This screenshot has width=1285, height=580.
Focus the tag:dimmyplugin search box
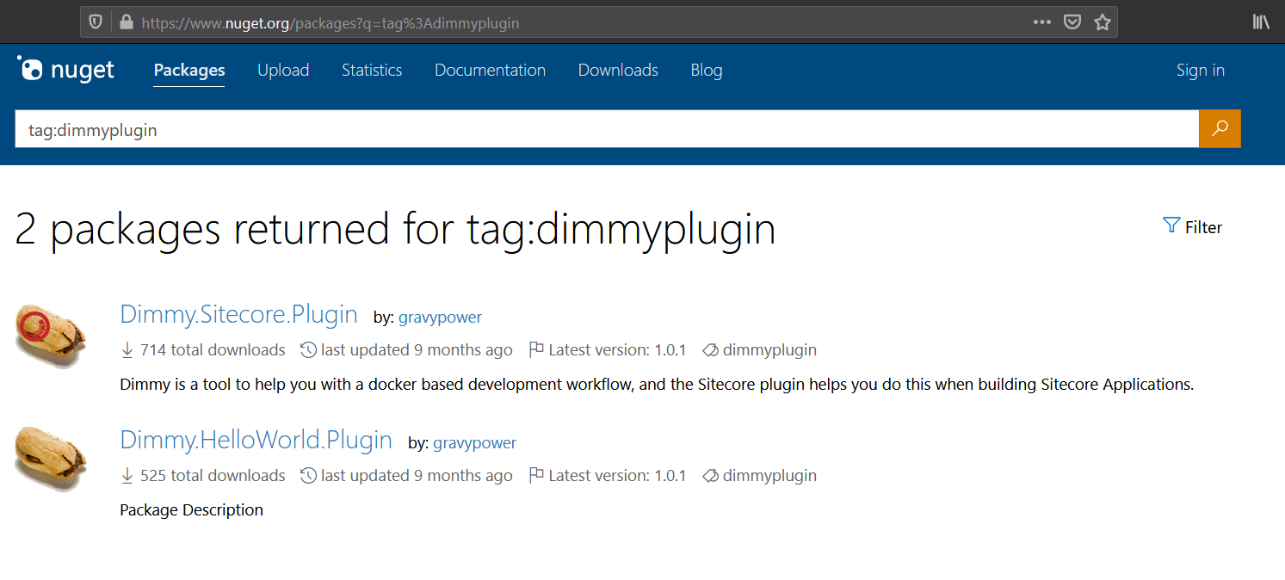(x=607, y=129)
